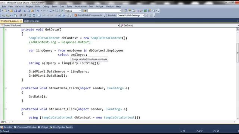This screenshot has width=239, height=134.
Task: Open the Find Symbol Results tab
Action: 61,127
